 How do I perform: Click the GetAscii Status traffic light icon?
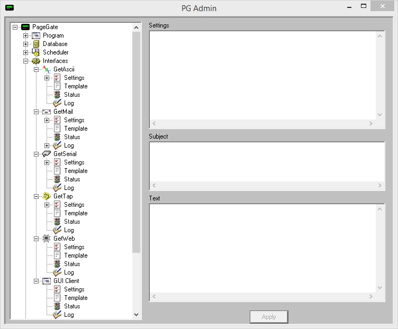coord(57,95)
